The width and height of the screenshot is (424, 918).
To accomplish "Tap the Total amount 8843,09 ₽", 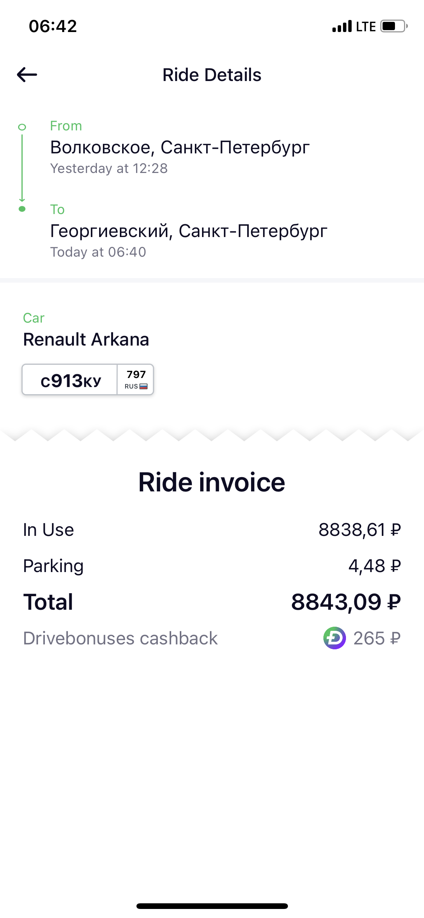I will tap(346, 602).
